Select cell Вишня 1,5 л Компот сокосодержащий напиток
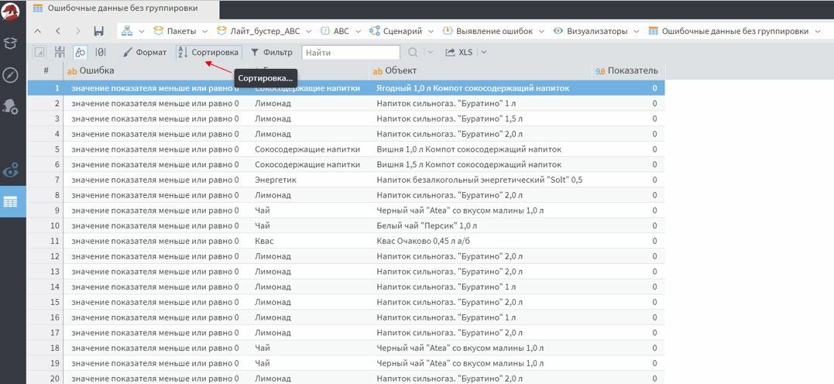 (x=480, y=164)
